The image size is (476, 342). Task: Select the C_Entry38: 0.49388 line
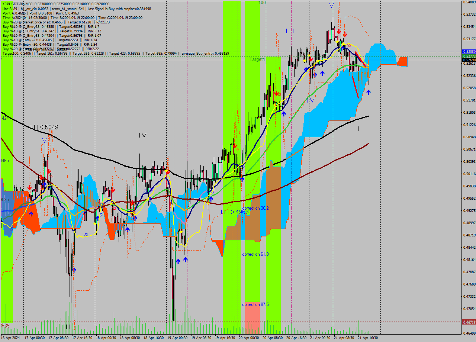click(x=51, y=26)
